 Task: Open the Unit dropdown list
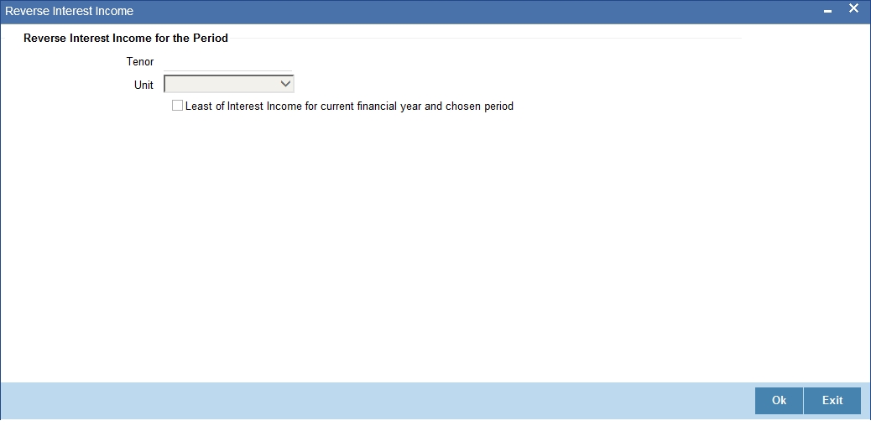tap(229, 84)
